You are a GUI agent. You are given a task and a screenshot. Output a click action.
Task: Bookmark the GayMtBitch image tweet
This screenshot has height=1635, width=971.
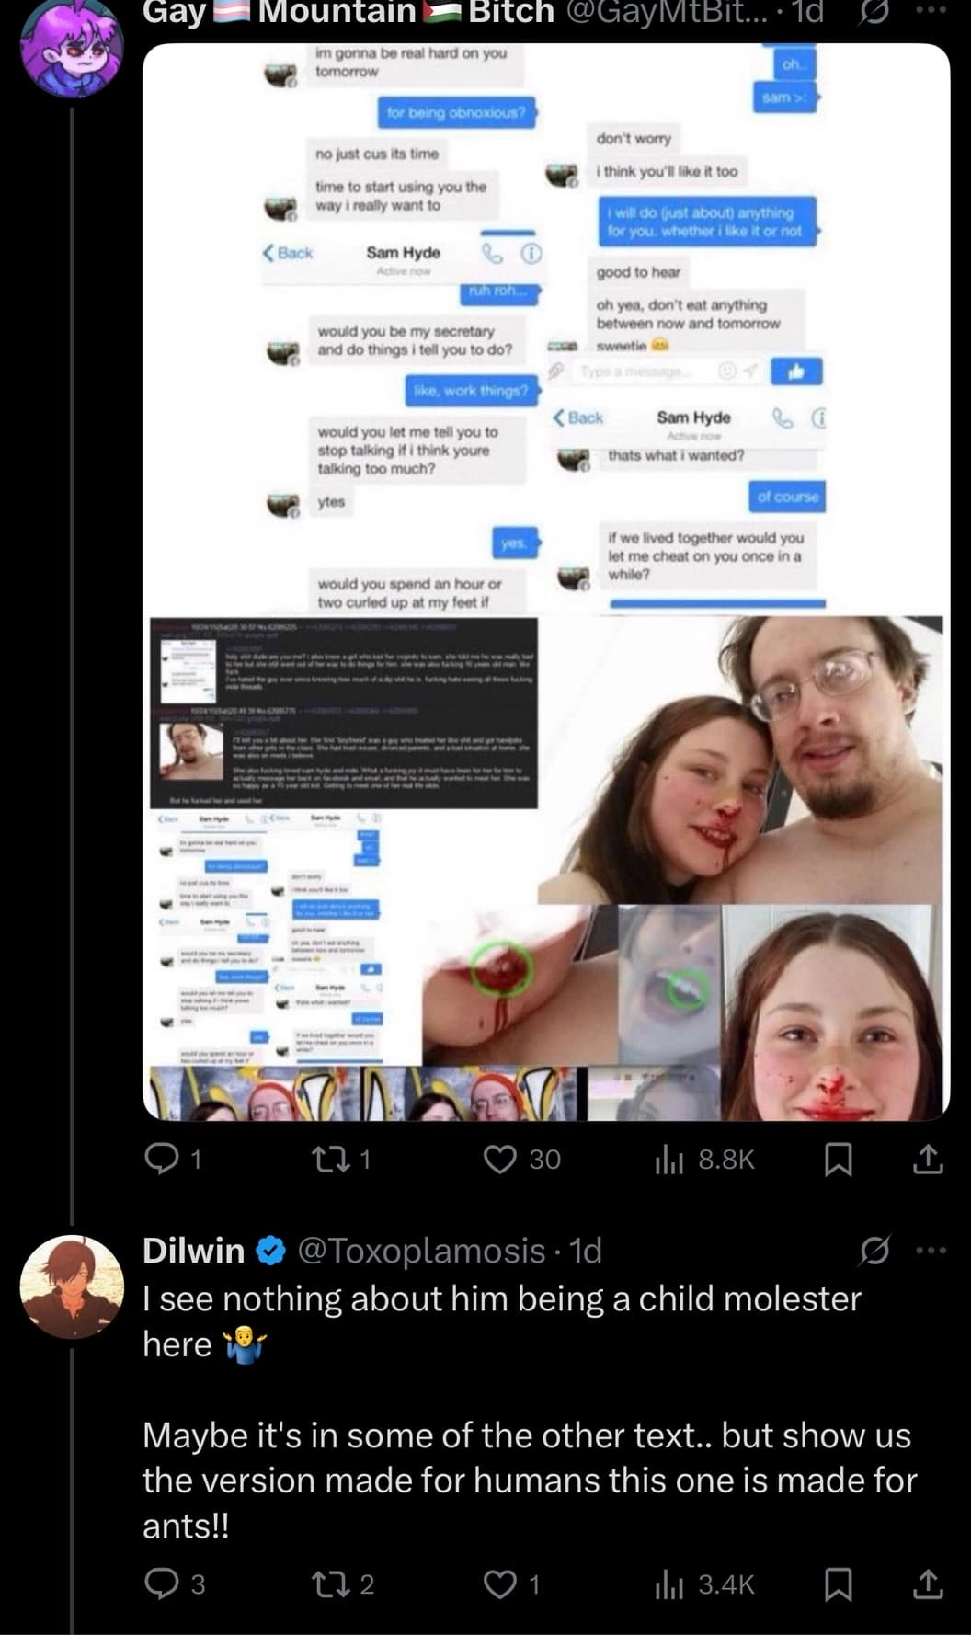(838, 1160)
